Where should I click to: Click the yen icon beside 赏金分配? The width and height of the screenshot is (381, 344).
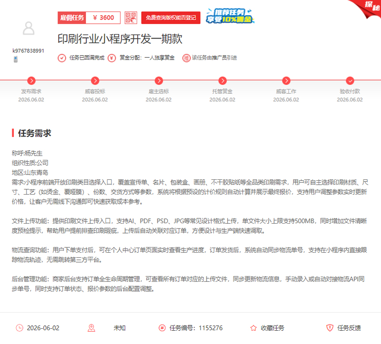(112, 58)
